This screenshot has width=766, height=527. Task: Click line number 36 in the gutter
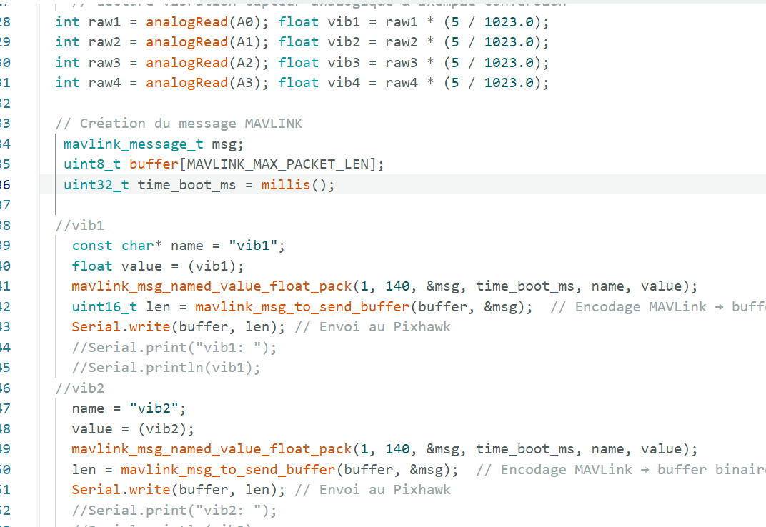click(x=4, y=185)
